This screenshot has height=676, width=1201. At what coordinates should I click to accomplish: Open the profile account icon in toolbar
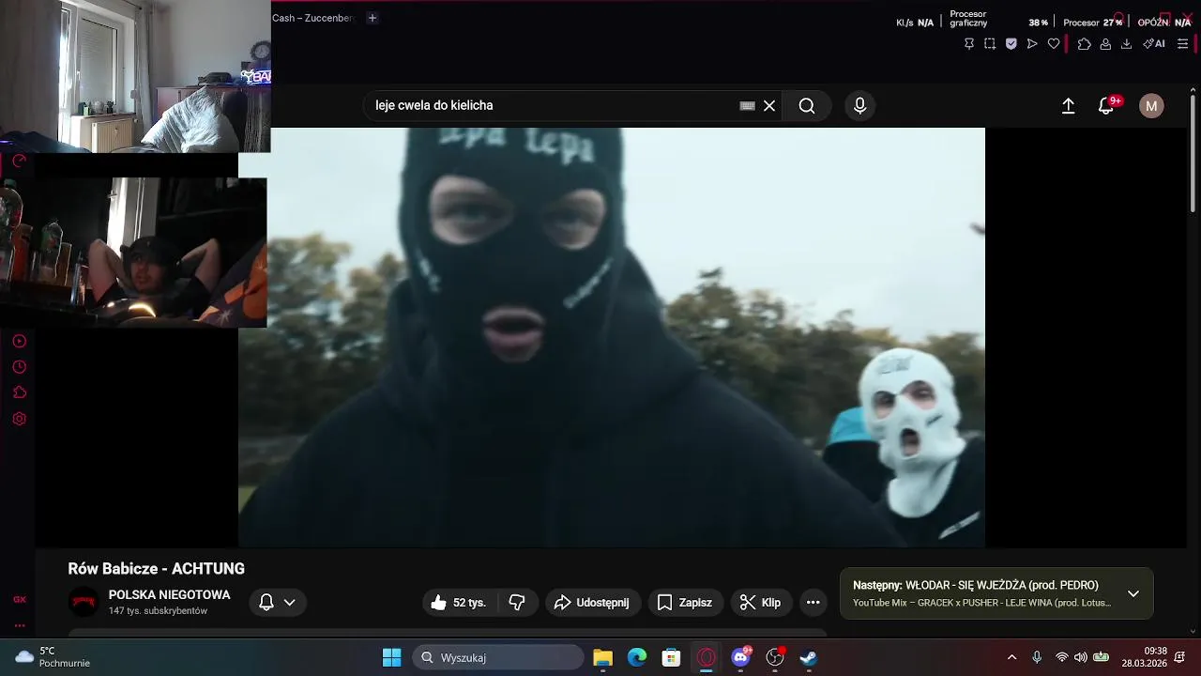pyautogui.click(x=1105, y=44)
